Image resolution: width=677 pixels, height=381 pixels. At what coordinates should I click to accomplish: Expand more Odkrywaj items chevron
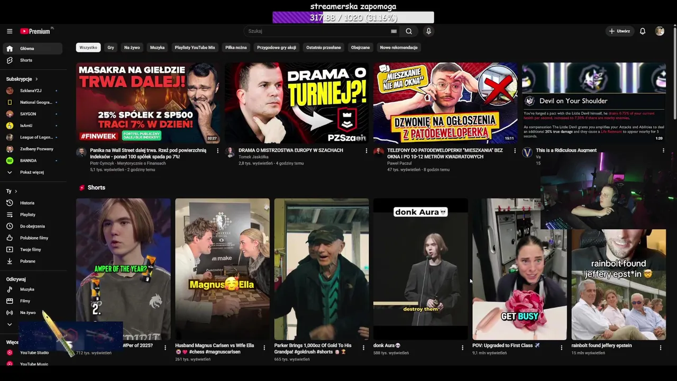click(x=10, y=324)
